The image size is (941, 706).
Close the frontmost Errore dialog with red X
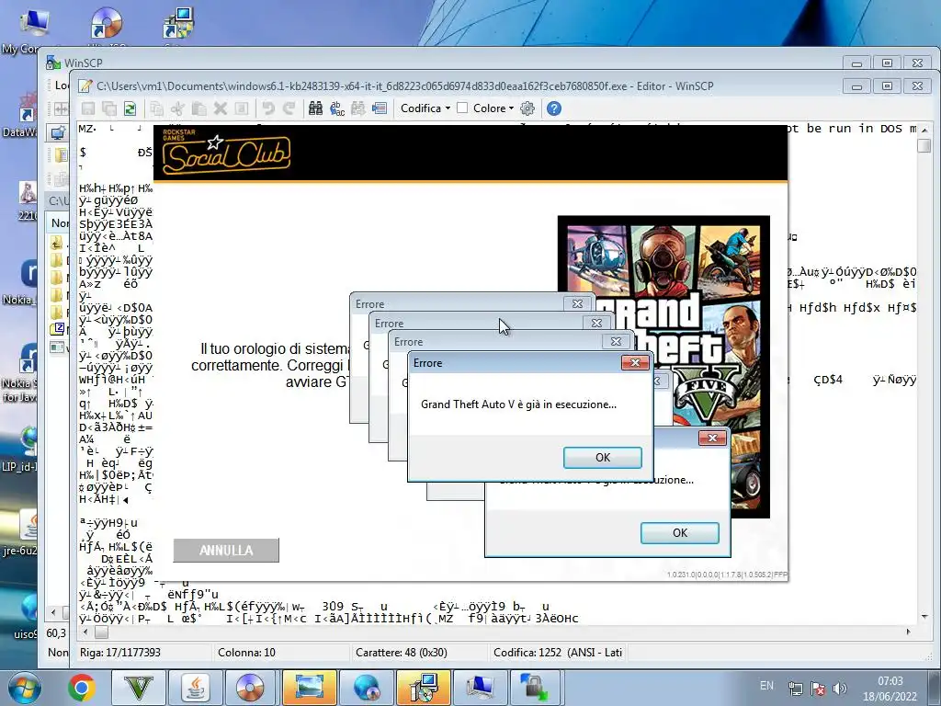(635, 362)
